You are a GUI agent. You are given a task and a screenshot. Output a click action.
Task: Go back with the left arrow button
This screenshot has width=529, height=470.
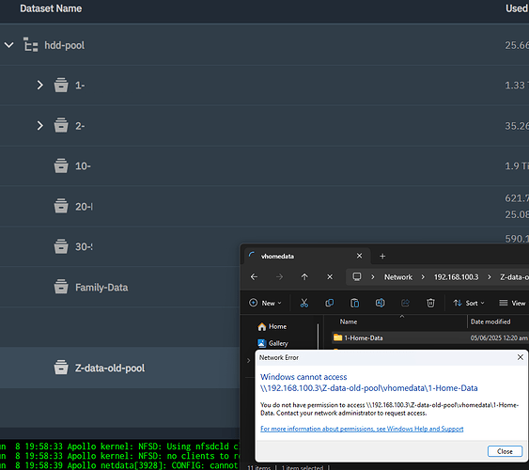254,277
